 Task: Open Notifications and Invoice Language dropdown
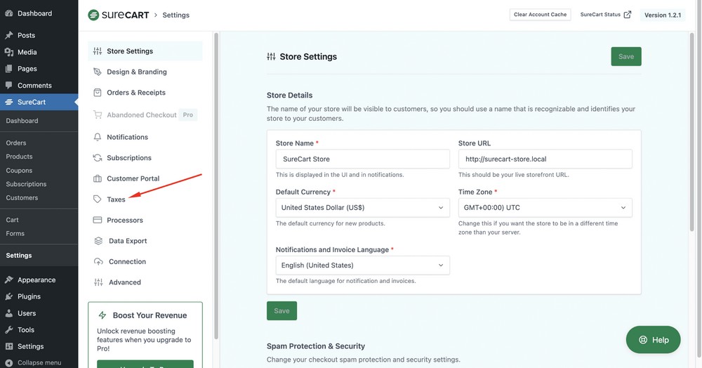tap(362, 265)
